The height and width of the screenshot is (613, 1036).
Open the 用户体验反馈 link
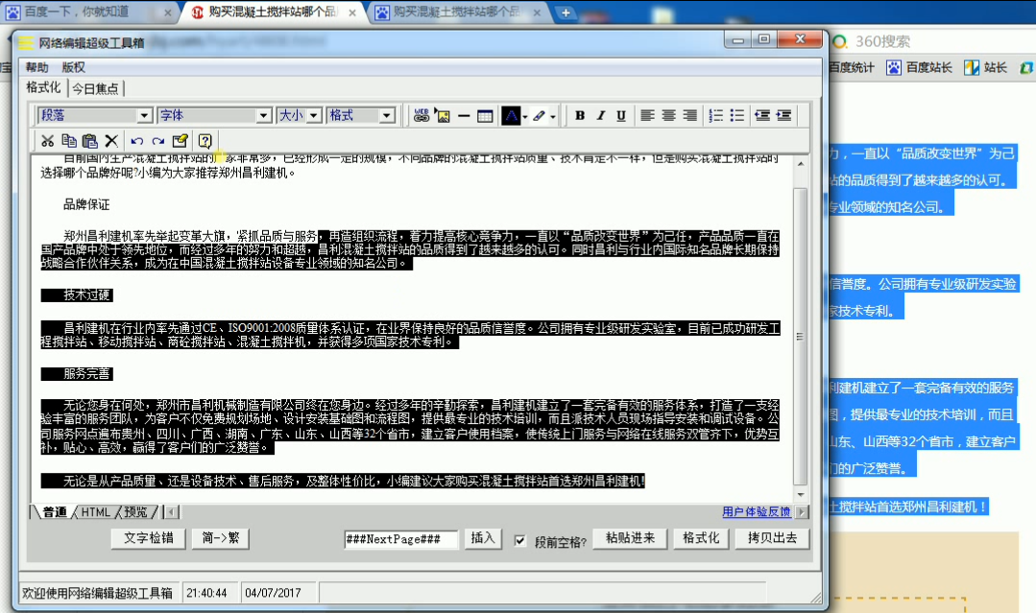(x=756, y=512)
